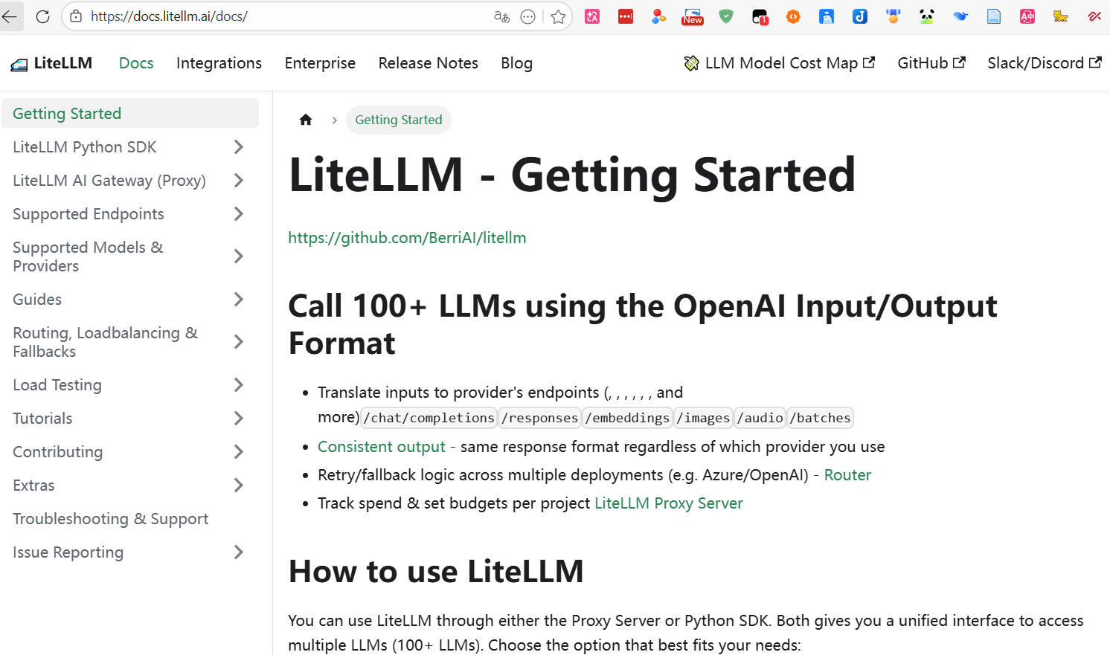Open the blue document extension icon
Viewport: 1110px width, 655px height.
(994, 16)
